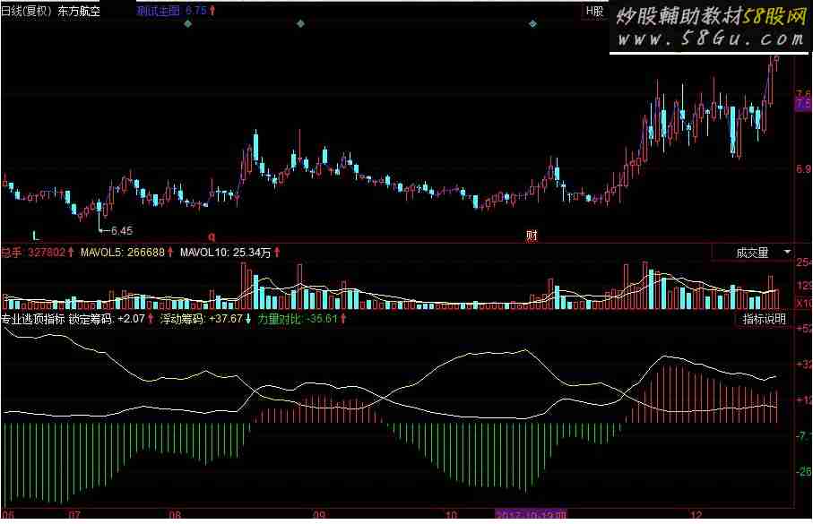Click the 07 month label on time axis
The image size is (813, 524).
74,515
